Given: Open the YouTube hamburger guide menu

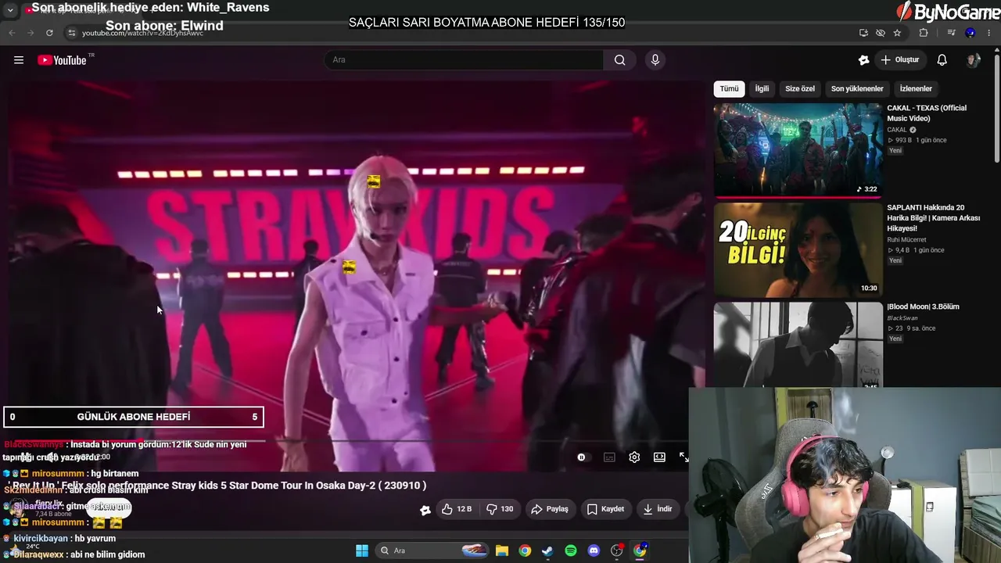Looking at the screenshot, I should (19, 60).
